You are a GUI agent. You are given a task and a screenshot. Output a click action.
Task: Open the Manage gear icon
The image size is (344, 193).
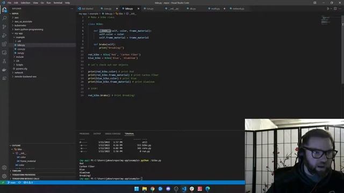[x=4, y=176]
